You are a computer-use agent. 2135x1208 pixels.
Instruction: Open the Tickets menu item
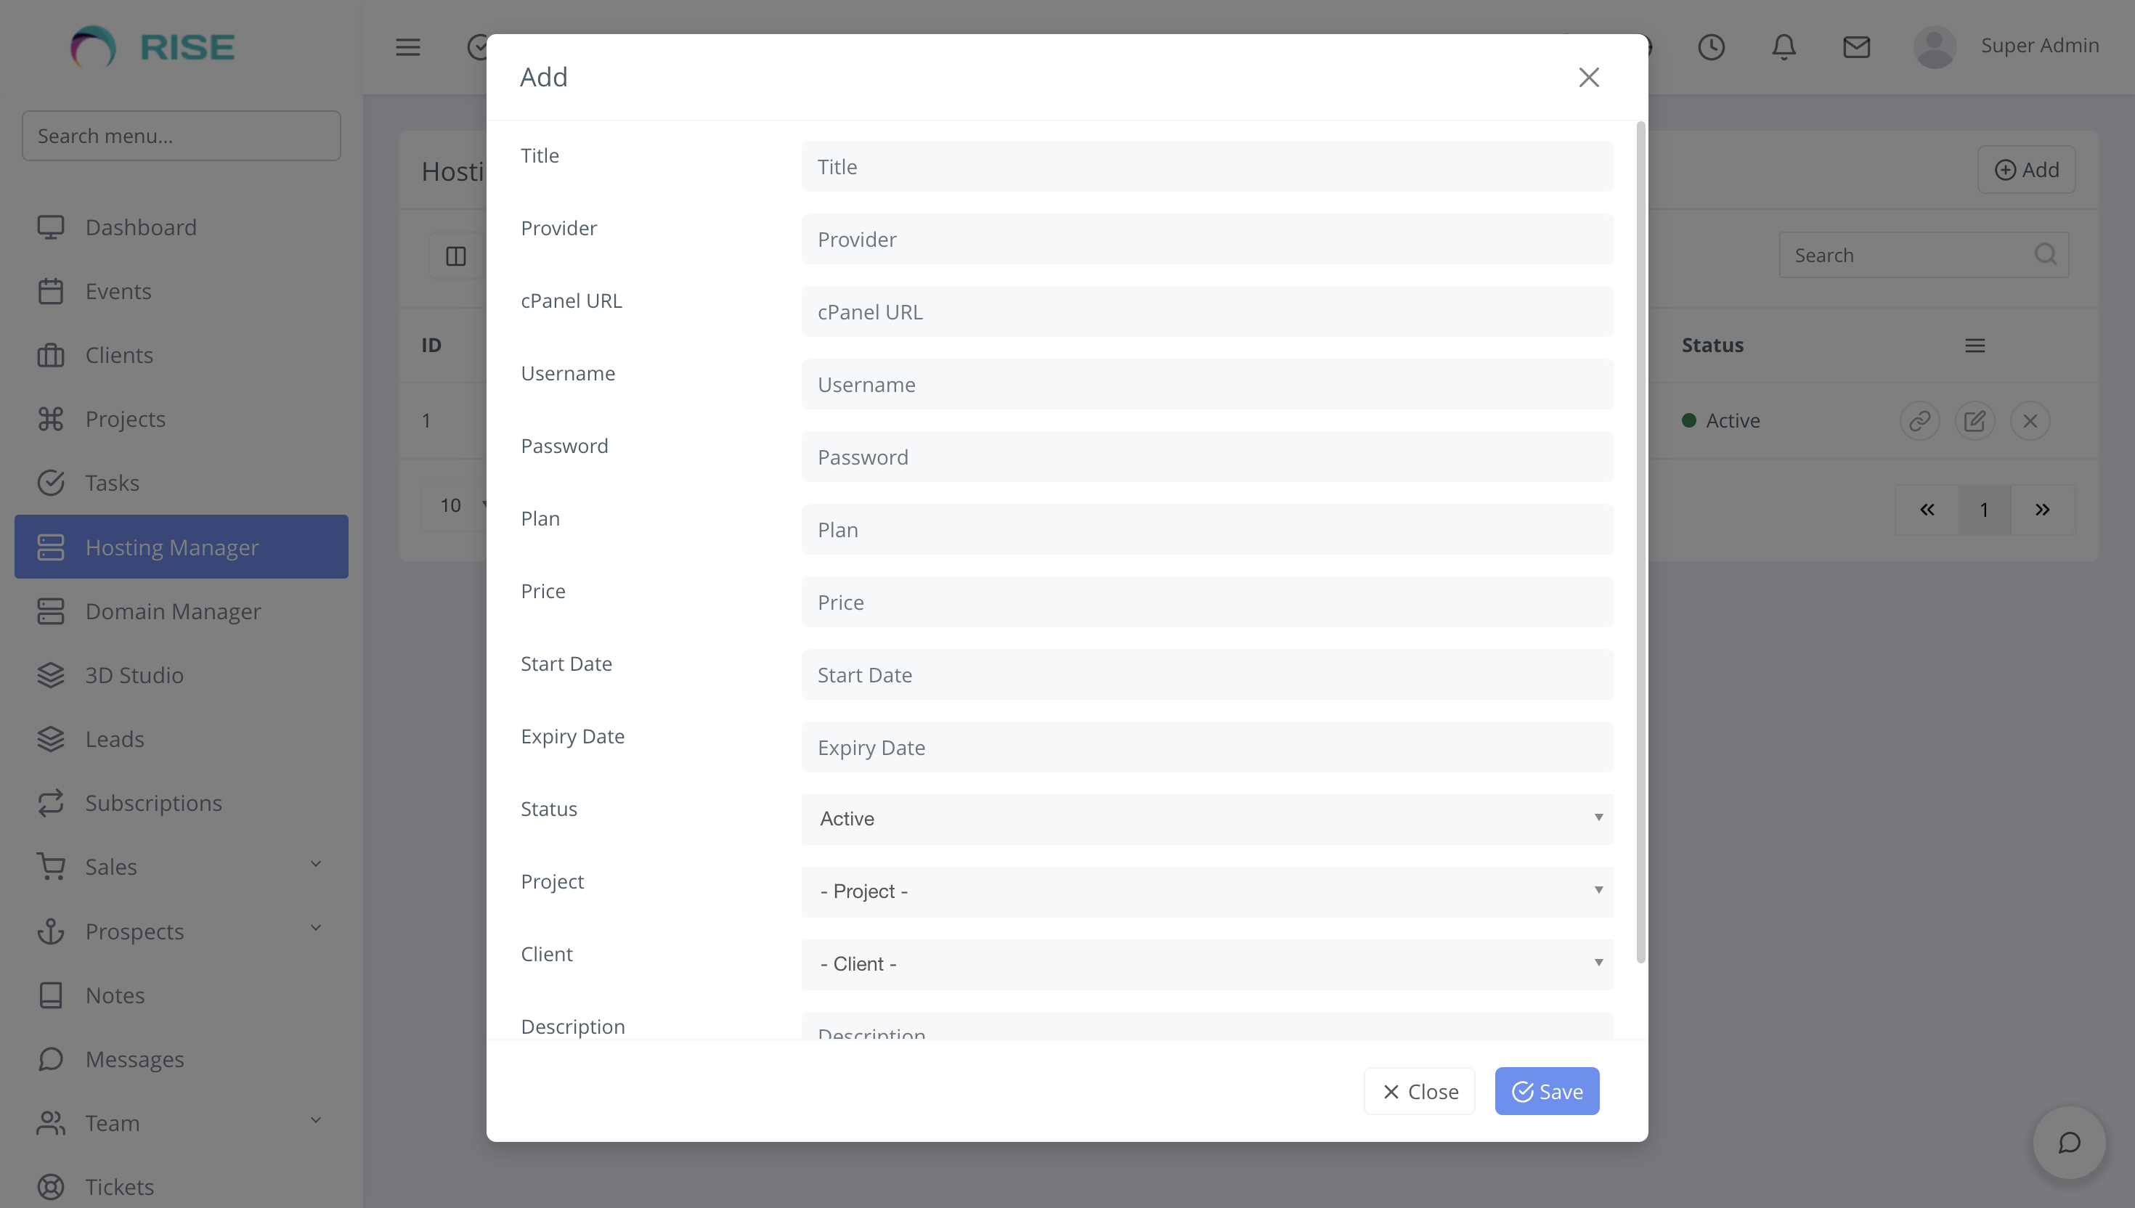(x=118, y=1186)
